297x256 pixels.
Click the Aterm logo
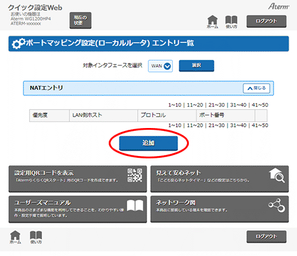(279, 7)
